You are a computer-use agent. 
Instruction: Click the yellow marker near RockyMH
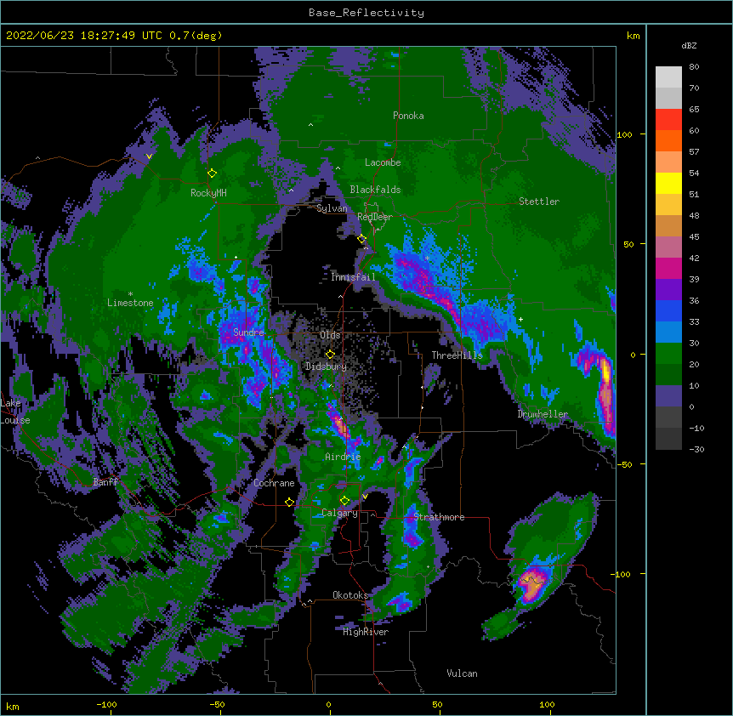point(212,173)
